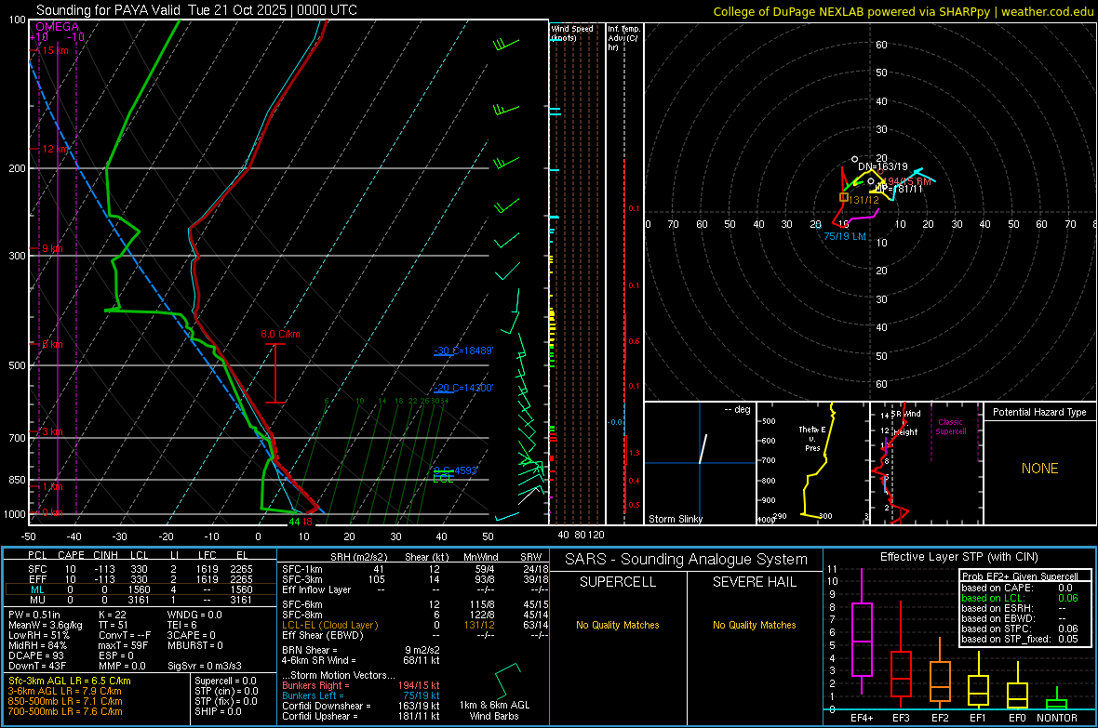Click the 'DN=163/19' hodograph label
Image resolution: width=1098 pixels, height=728 pixels.
(x=882, y=166)
